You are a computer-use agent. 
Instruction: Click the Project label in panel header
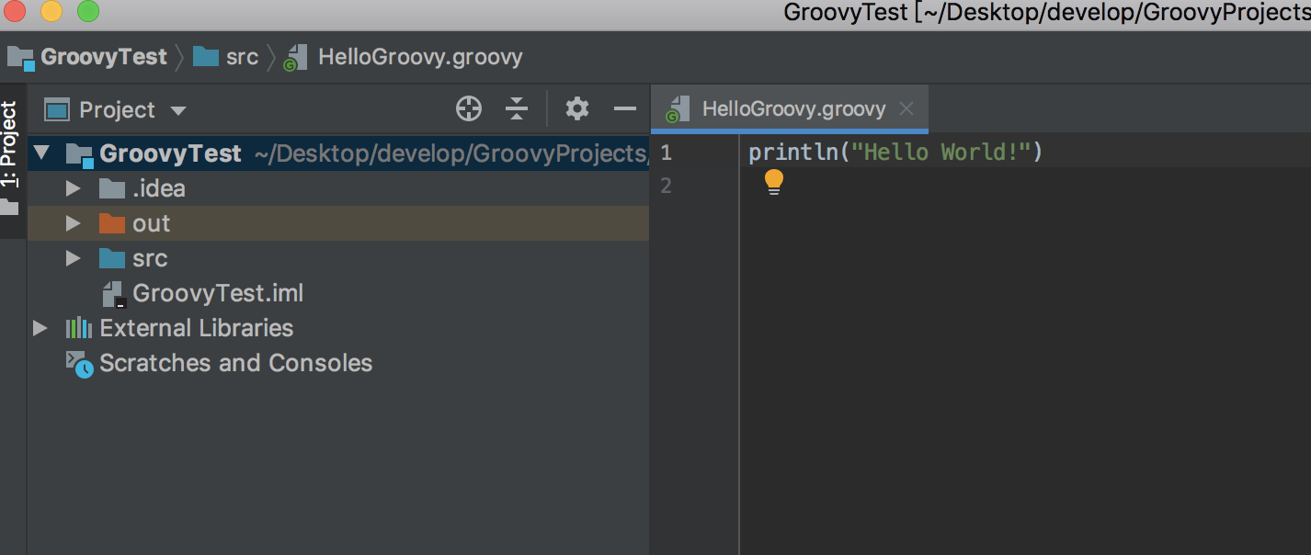pos(118,110)
